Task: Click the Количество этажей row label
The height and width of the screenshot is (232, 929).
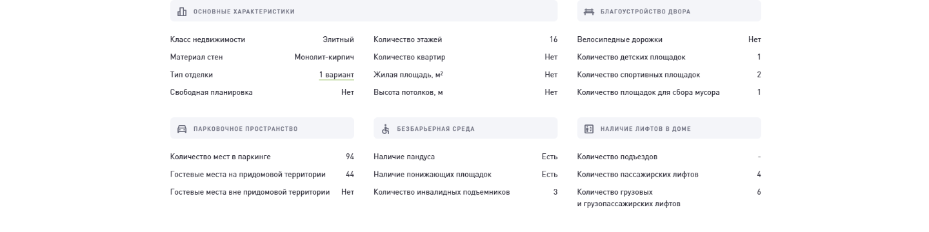Action: click(408, 39)
